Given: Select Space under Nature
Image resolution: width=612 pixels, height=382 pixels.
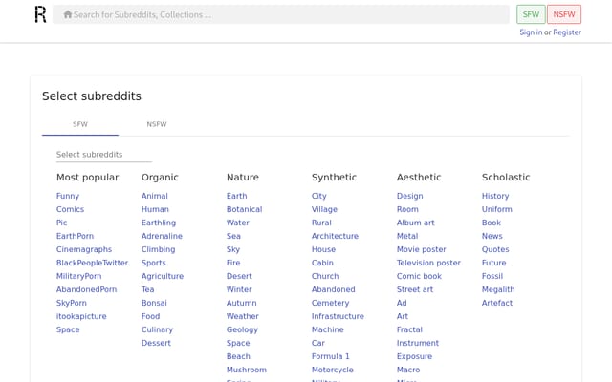Looking at the screenshot, I should (x=238, y=343).
